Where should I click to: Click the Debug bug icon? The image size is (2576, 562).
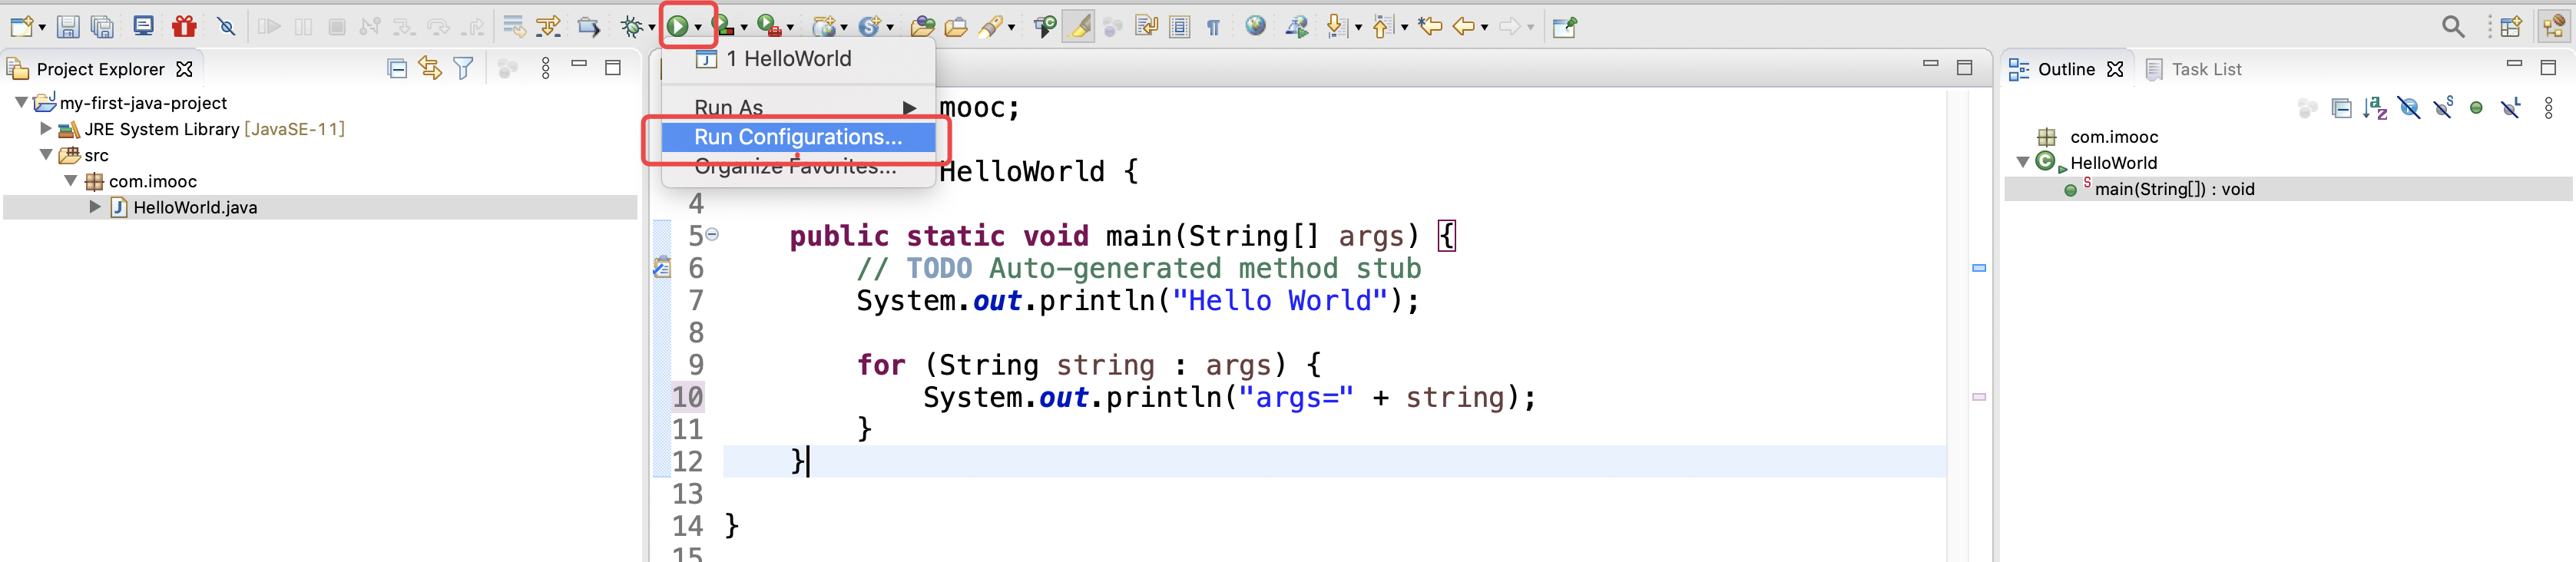[632, 27]
